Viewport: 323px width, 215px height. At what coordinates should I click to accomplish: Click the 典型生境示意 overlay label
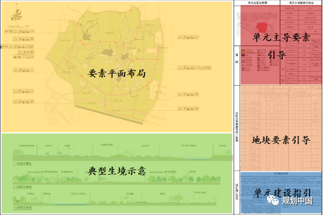coord(117,171)
